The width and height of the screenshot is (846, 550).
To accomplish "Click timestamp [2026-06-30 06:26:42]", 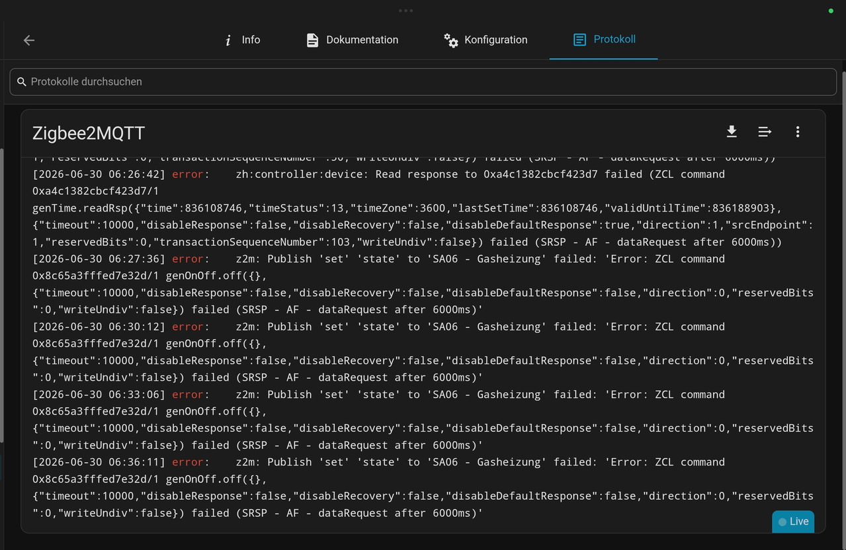I will click(99, 175).
